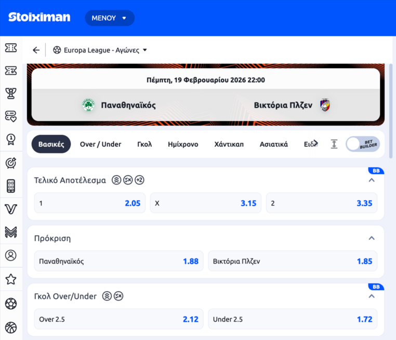Open the Europa League - Αγώνες dropdown
The height and width of the screenshot is (340, 396).
pos(100,50)
